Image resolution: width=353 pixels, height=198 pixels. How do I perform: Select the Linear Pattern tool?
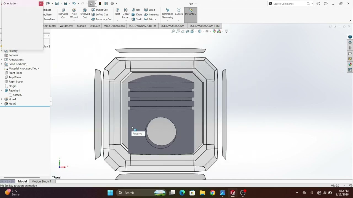tap(126, 13)
